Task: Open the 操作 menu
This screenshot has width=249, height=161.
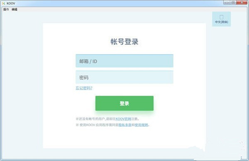Action: click(x=6, y=10)
